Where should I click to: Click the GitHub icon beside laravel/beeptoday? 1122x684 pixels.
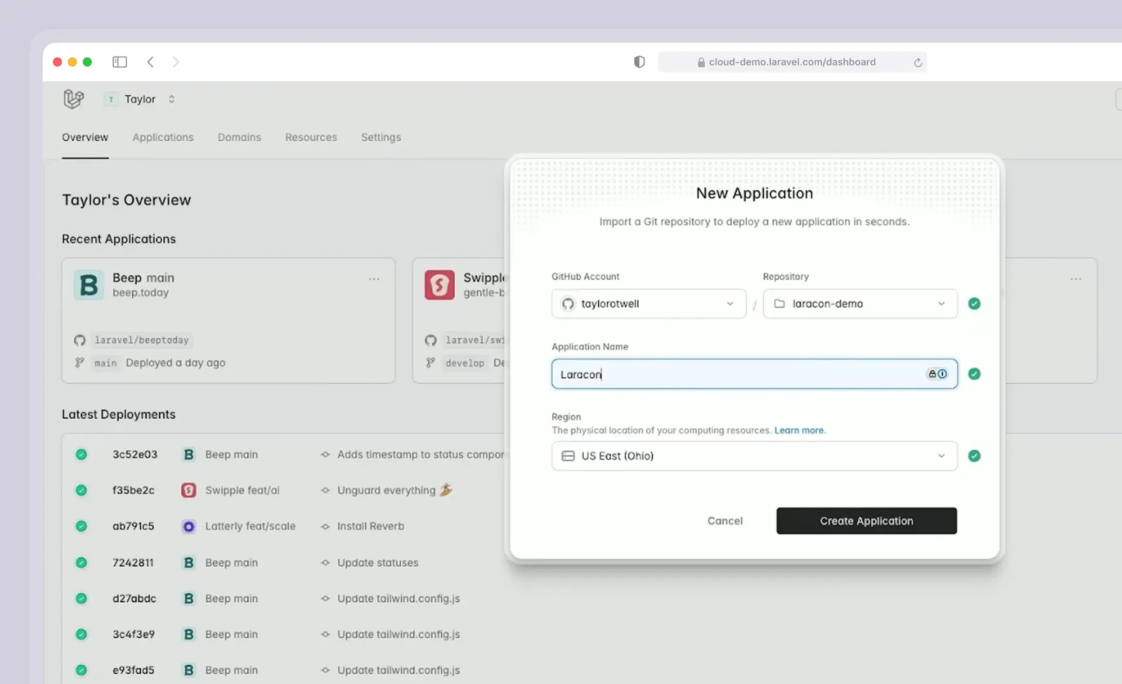point(80,340)
